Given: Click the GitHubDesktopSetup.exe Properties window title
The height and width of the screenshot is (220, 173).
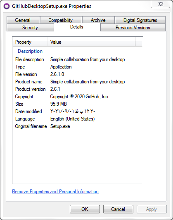Looking at the screenshot, I should point(52,6).
